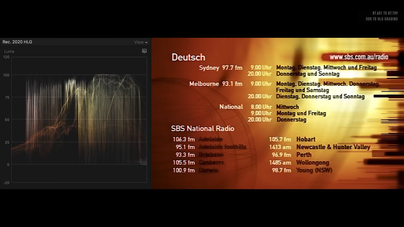Image resolution: width=404 pixels, height=227 pixels.
Task: Click the 75 value on the waveform axis
Action: click(7, 97)
